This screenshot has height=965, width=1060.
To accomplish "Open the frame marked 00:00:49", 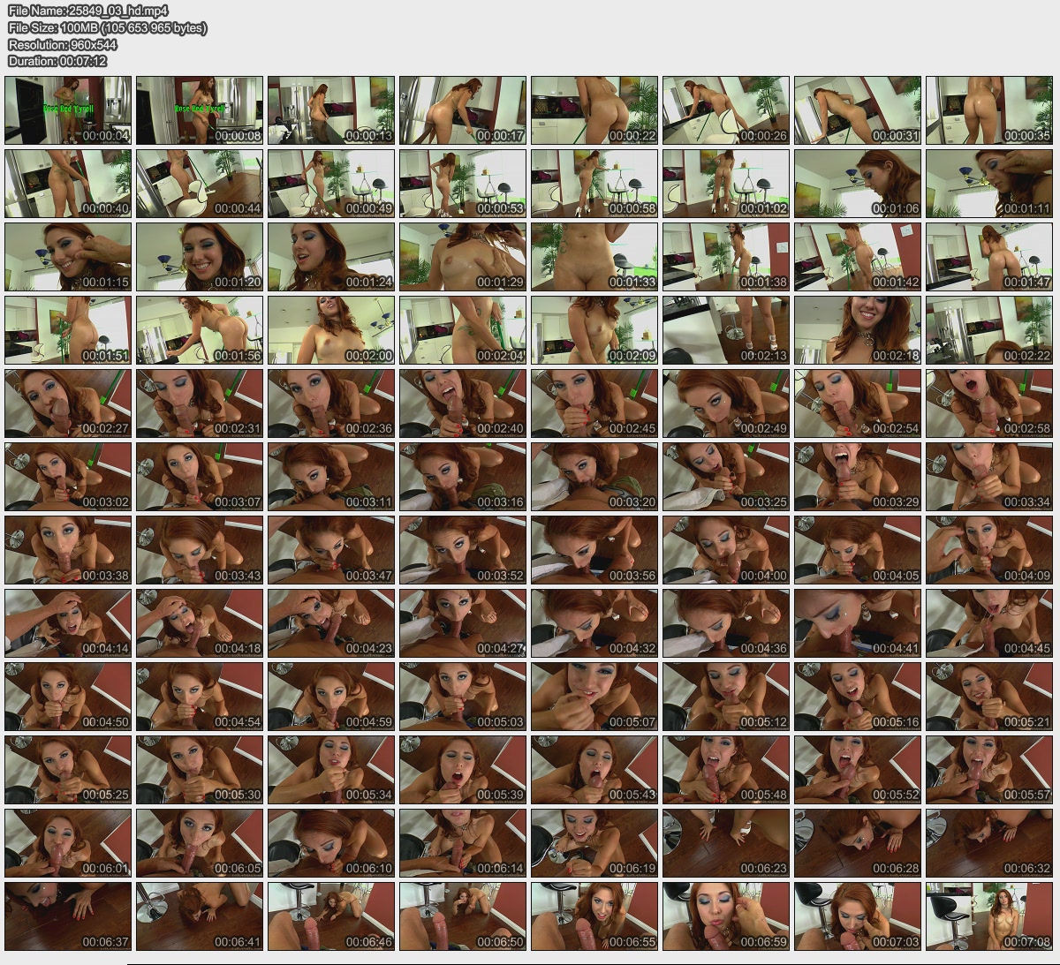I will [331, 184].
